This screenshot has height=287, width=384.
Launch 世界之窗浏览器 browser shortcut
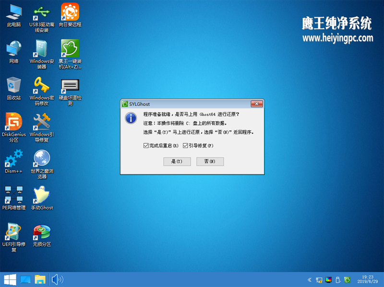[42, 164]
